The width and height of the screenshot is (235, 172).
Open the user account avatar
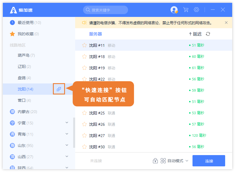point(174,10)
